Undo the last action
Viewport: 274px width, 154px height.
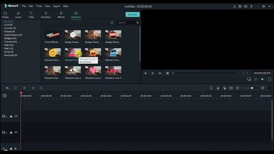pyautogui.click(x=7, y=88)
